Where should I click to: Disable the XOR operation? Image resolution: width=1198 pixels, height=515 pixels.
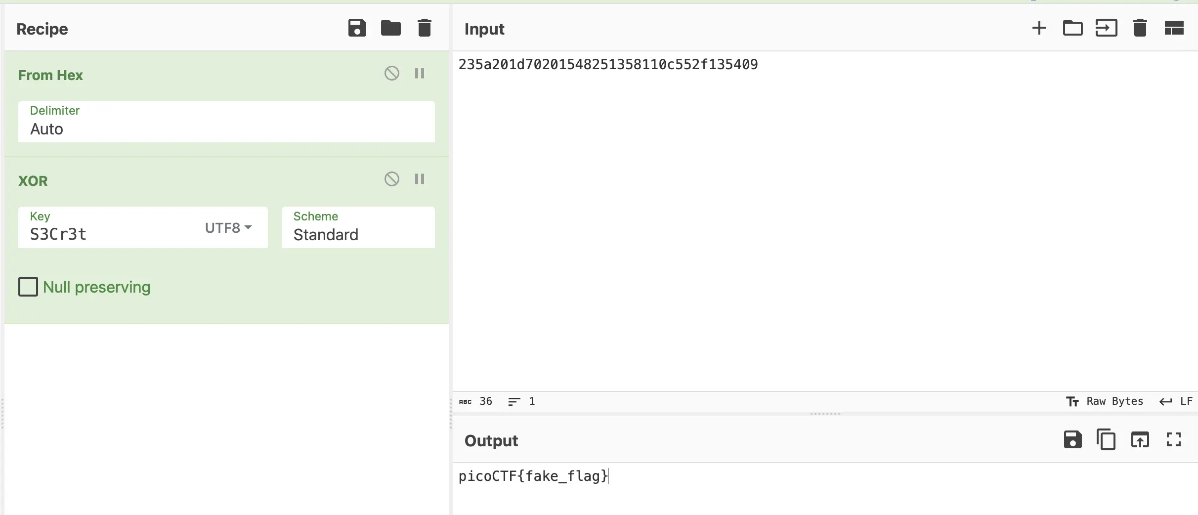pos(391,179)
